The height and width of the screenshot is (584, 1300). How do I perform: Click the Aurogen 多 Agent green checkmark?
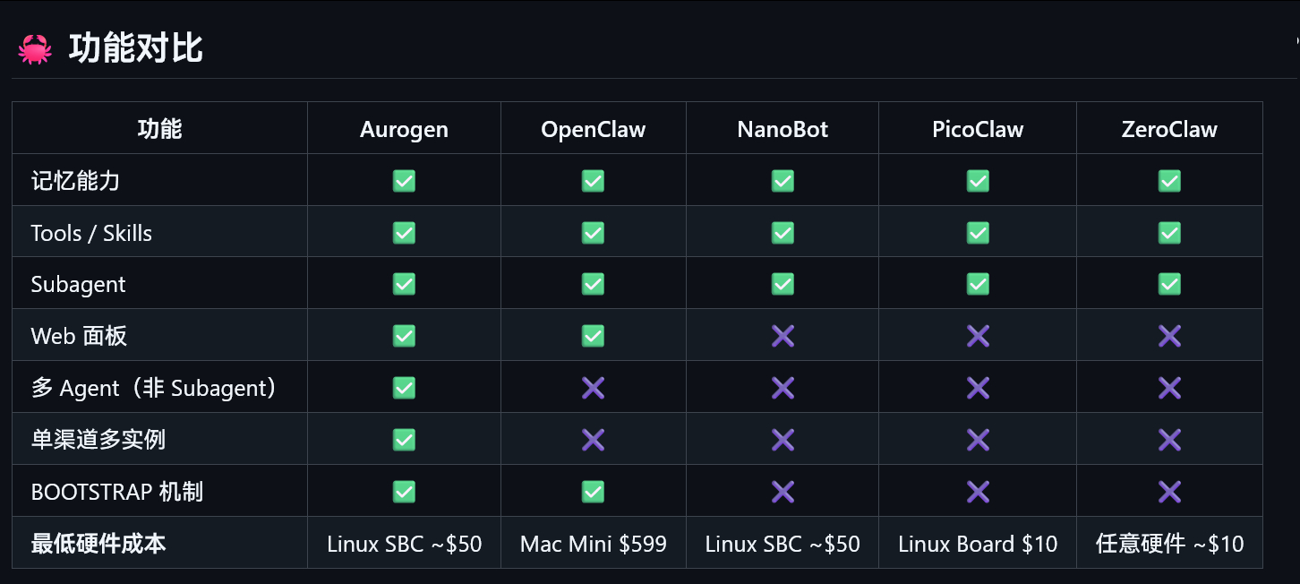[404, 388]
